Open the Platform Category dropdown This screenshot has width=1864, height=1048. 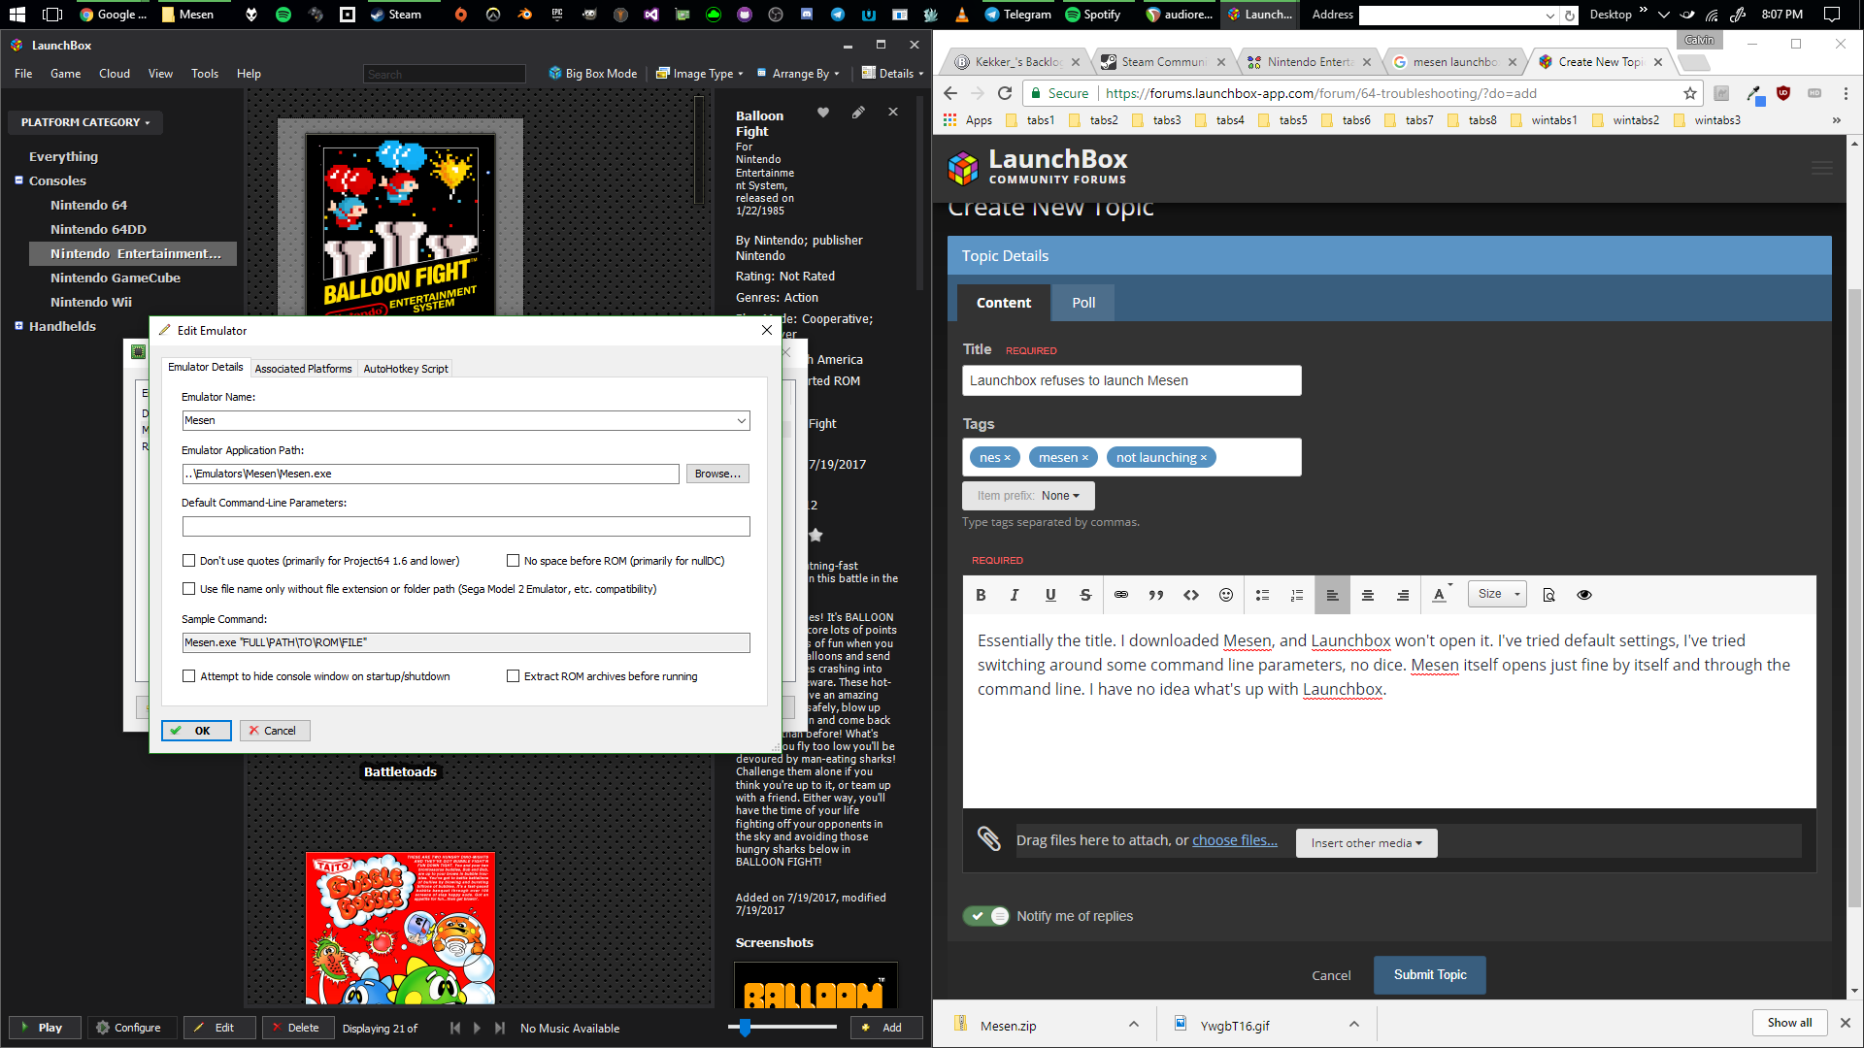point(85,122)
